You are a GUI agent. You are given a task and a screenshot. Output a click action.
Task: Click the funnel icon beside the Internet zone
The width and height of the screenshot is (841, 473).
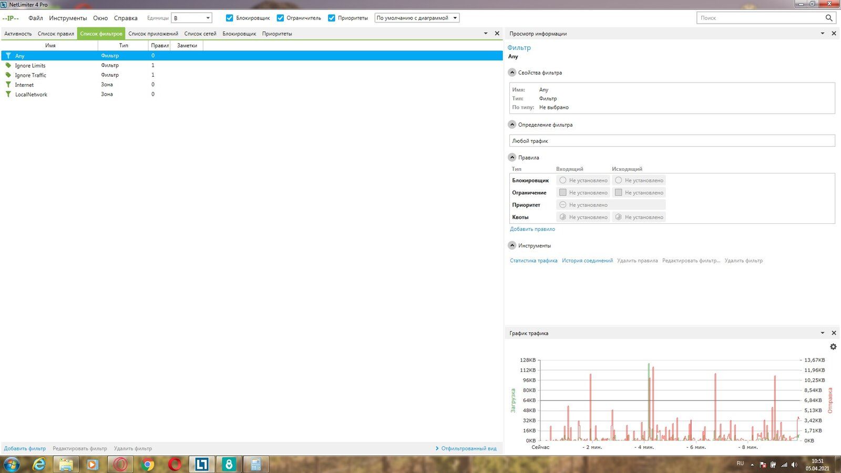pos(8,85)
